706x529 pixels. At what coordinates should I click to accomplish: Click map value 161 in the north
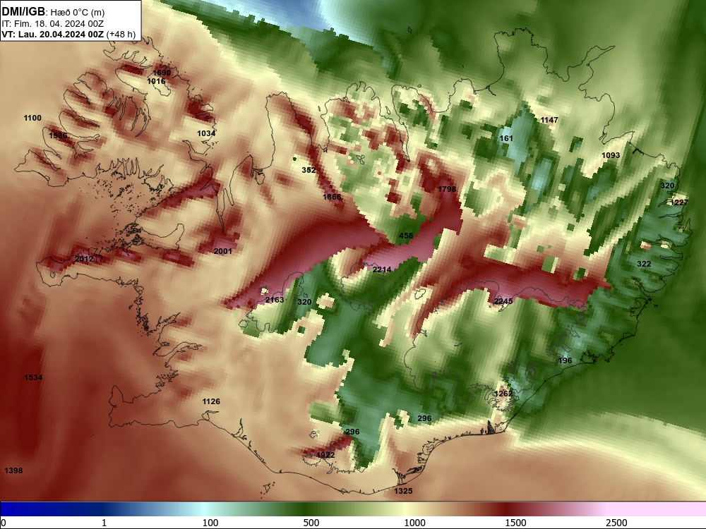[x=506, y=138]
